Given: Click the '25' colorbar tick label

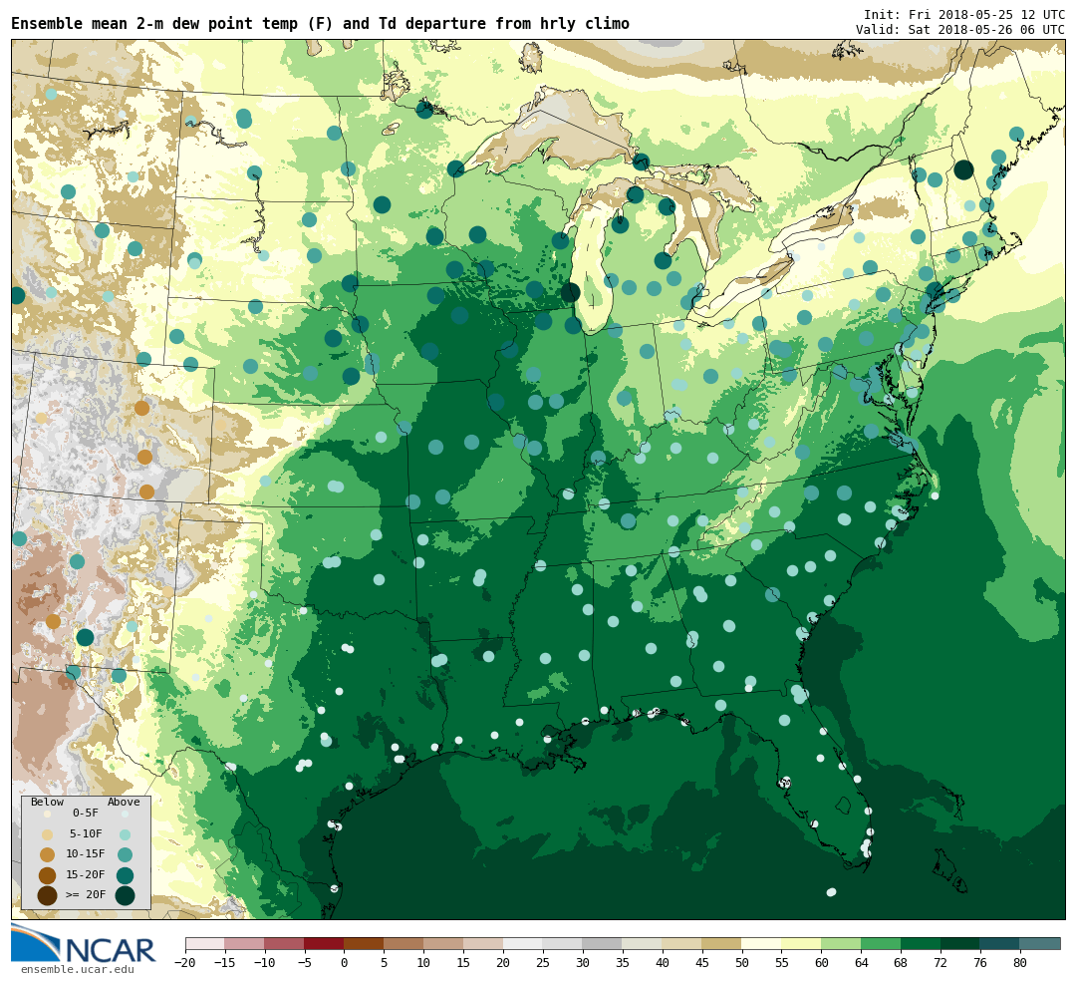Looking at the screenshot, I should (543, 963).
